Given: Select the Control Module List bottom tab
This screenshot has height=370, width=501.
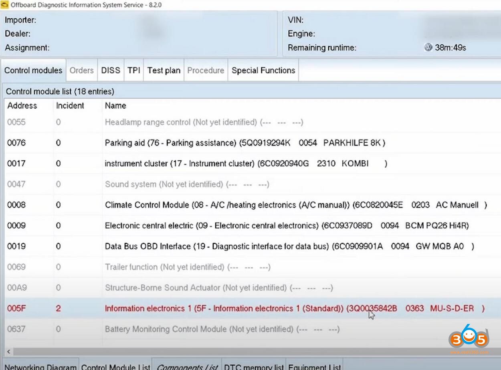Looking at the screenshot, I should tap(115, 366).
